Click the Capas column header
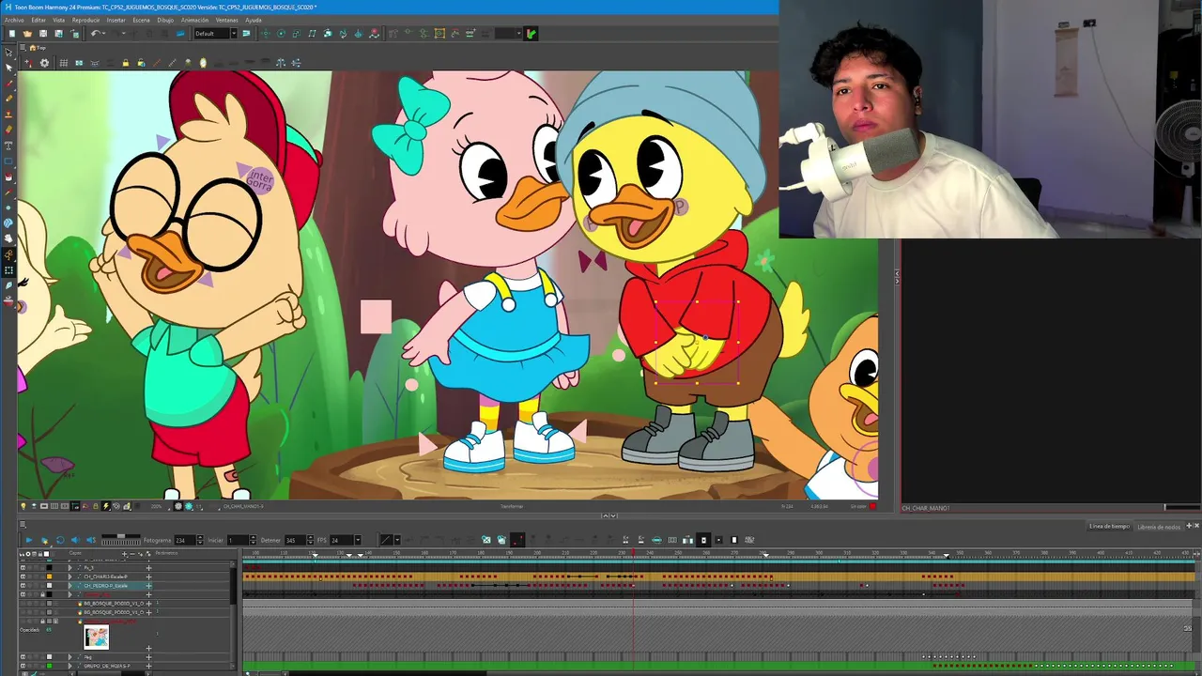This screenshot has height=676, width=1202. coord(75,553)
